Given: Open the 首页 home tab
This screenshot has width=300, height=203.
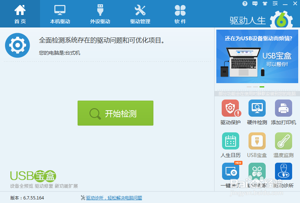Looking at the screenshot, I should (20, 14).
